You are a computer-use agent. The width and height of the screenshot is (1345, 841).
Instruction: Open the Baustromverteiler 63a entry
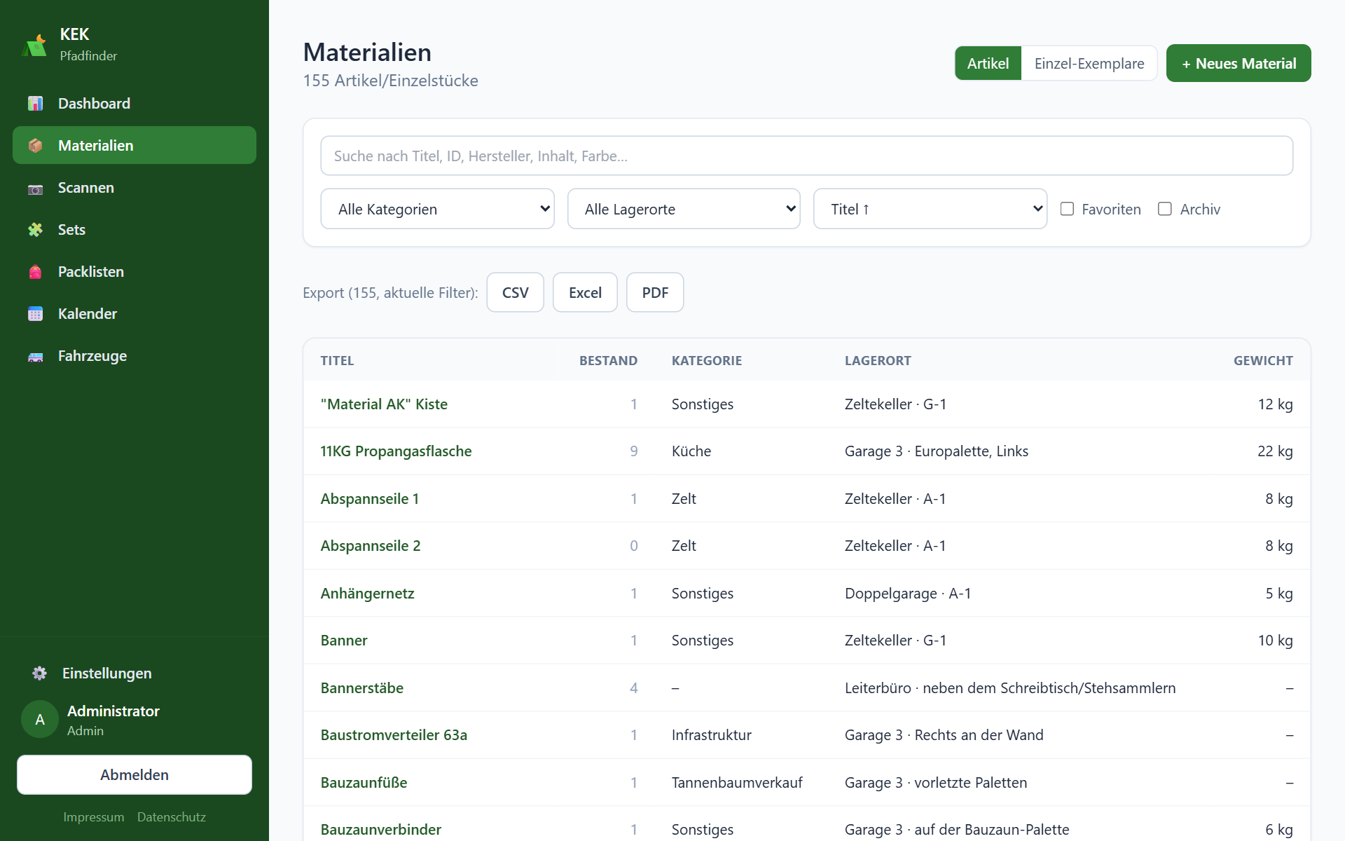tap(394, 735)
